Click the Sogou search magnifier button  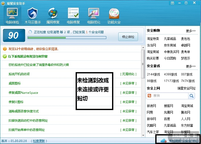191,96
